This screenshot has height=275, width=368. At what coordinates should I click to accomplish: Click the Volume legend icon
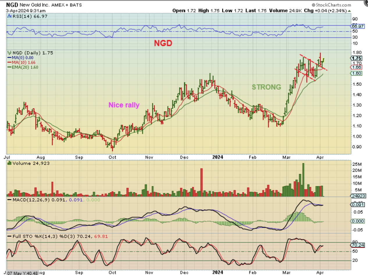tap(9, 163)
